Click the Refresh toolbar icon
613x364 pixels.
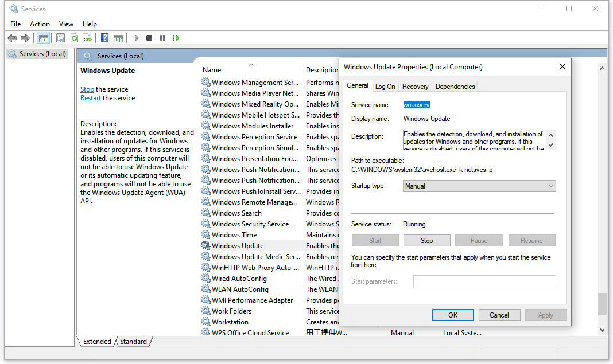click(x=74, y=38)
